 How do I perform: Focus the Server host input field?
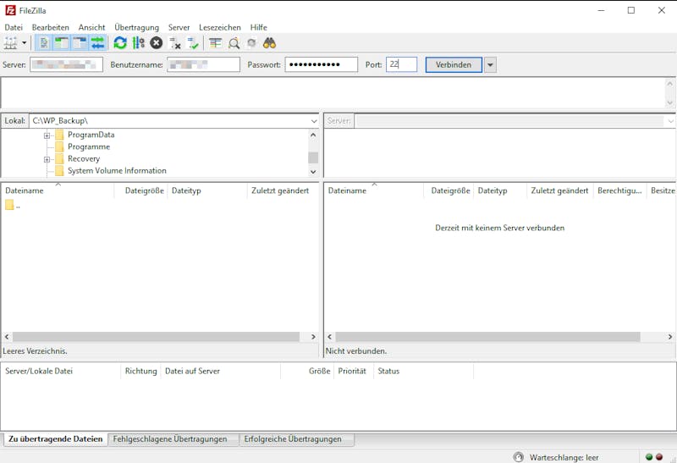pyautogui.click(x=67, y=64)
